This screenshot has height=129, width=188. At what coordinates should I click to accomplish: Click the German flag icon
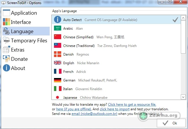tap(57, 80)
